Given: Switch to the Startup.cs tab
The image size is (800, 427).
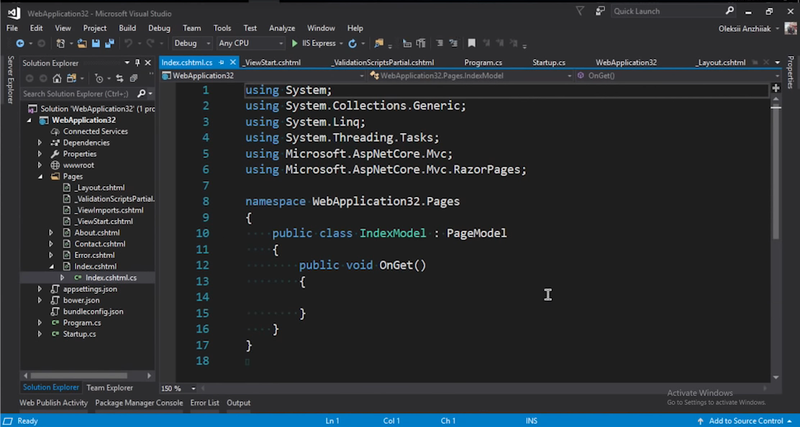Looking at the screenshot, I should [x=549, y=63].
